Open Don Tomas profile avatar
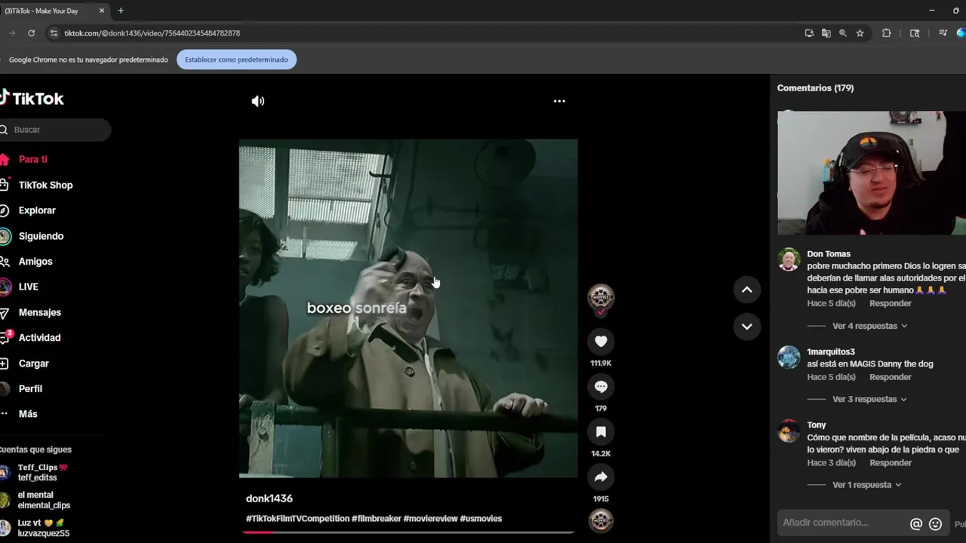This screenshot has height=543, width=966. pyautogui.click(x=789, y=259)
